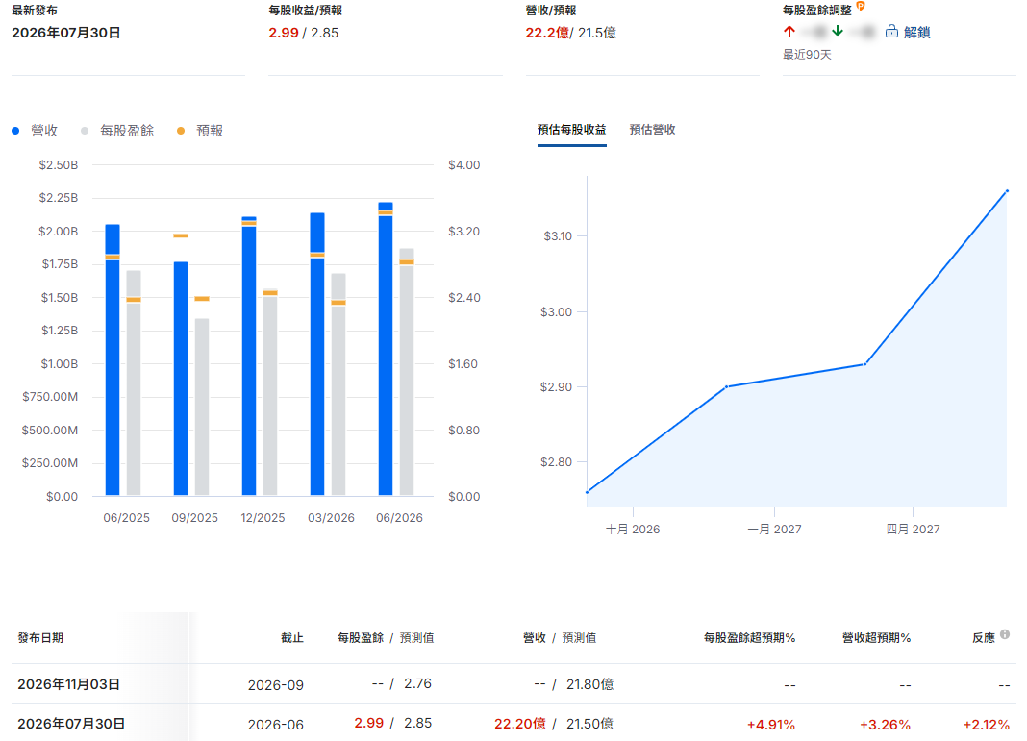Click the orange 預報 legend dot
The height and width of the screenshot is (741, 1027).
click(x=181, y=131)
